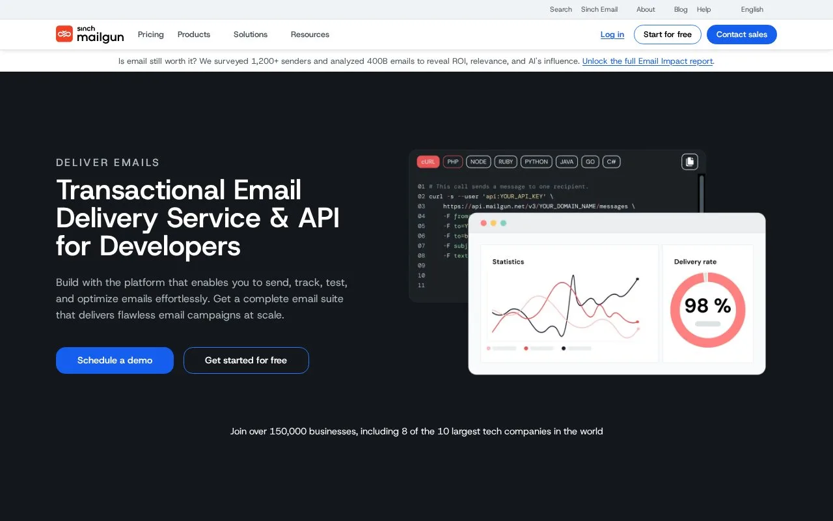Click the "Join over 150,000 businesses" text

click(416, 431)
